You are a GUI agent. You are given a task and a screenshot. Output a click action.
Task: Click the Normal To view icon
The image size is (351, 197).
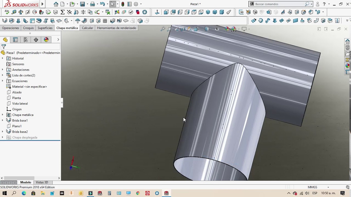coord(157,12)
